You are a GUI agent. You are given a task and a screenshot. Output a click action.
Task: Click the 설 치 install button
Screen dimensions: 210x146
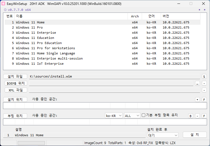[x=194, y=135]
